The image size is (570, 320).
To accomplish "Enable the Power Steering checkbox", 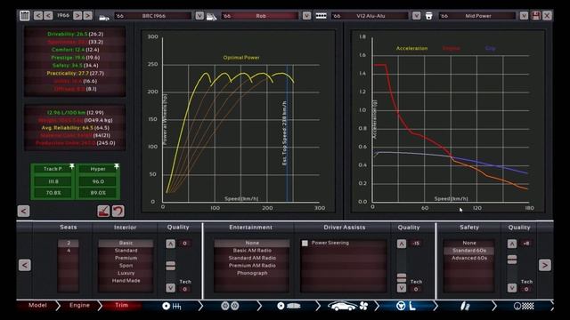I will 305,243.
